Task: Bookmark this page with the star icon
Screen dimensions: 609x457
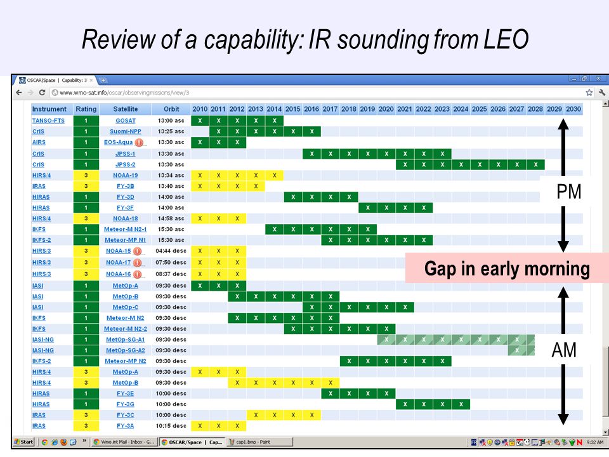Action: pos(589,93)
